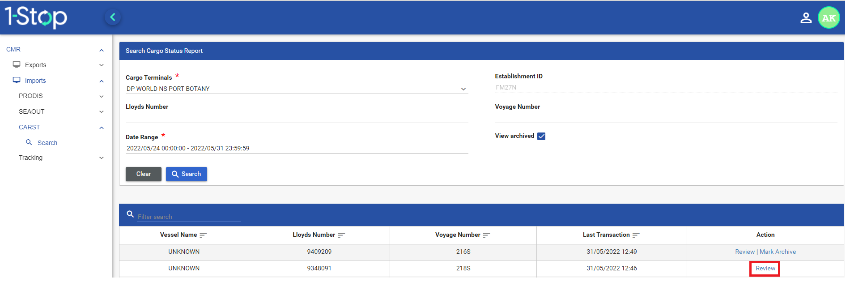The height and width of the screenshot is (282, 850).
Task: Expand the Exports menu section
Action: (x=101, y=65)
